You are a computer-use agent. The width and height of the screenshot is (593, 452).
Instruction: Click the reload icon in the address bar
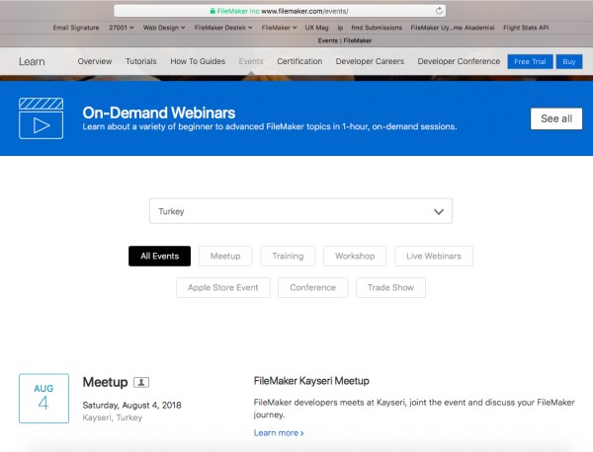[x=439, y=11]
